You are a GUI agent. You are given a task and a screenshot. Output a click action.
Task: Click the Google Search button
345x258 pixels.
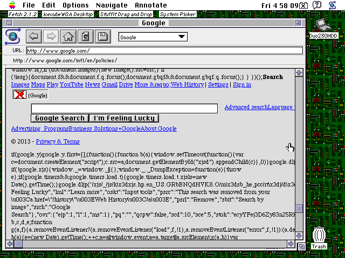(x=60, y=118)
